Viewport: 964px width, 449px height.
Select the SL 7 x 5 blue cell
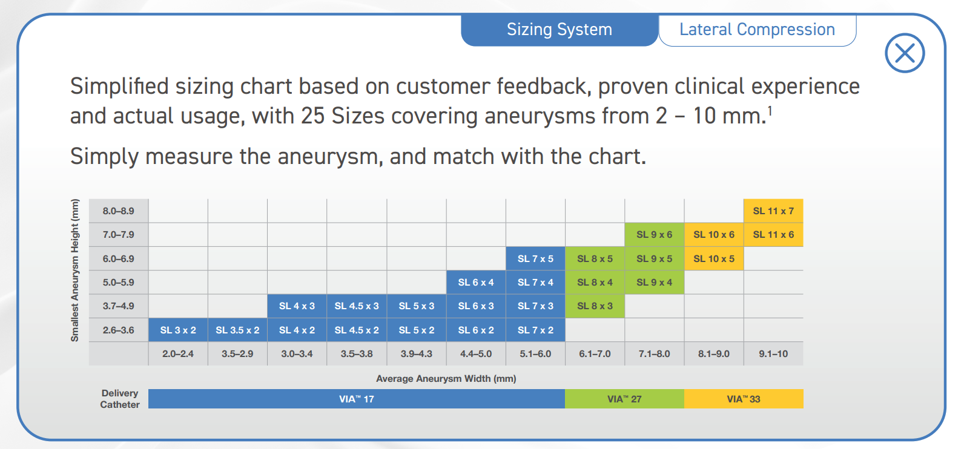535,258
